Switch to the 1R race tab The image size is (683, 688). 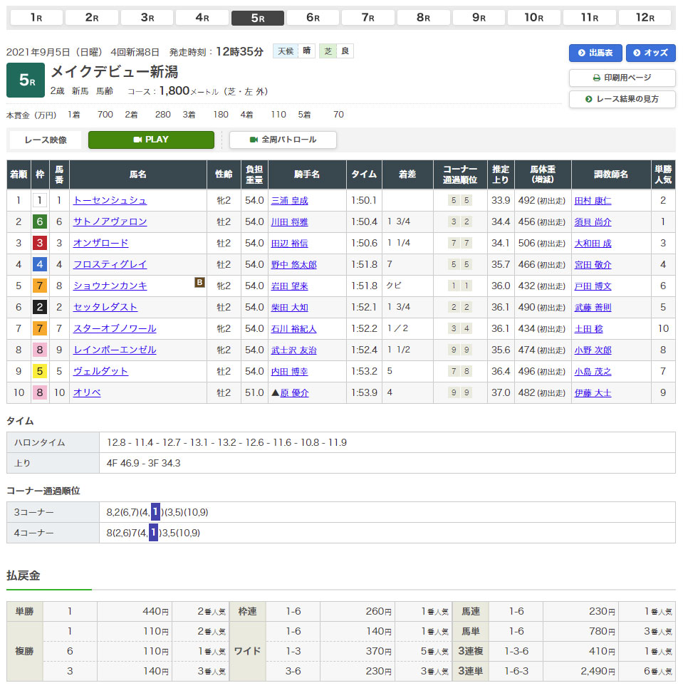click(x=36, y=18)
